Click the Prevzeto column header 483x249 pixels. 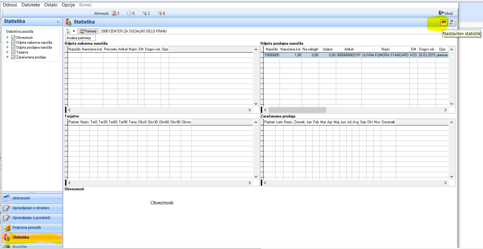[110, 49]
